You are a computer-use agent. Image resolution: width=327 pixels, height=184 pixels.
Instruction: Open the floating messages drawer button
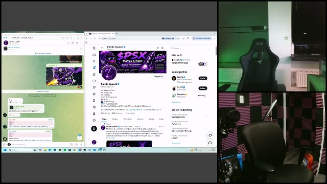click(x=210, y=143)
